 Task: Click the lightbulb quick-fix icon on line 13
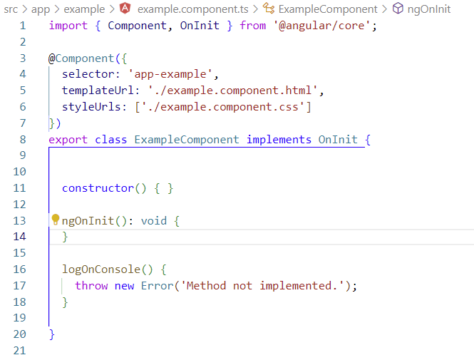(56, 220)
